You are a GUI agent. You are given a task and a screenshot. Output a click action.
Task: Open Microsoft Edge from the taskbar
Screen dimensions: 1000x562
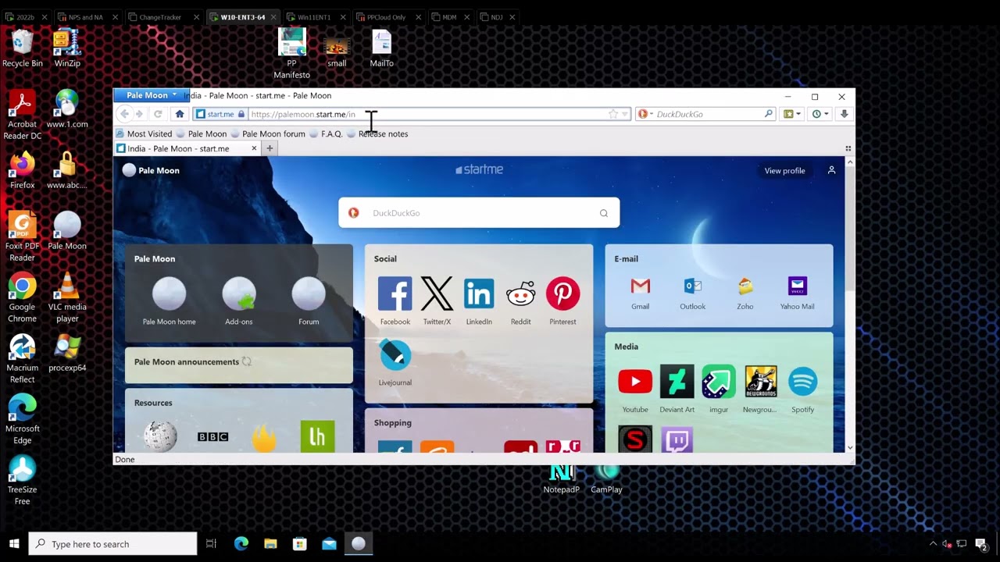(241, 544)
